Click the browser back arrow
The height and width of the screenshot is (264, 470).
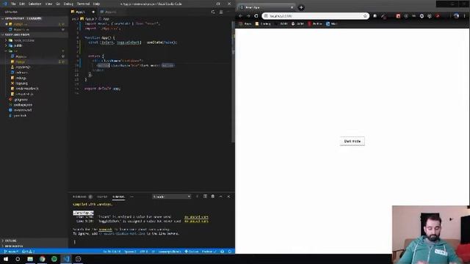[241, 16]
